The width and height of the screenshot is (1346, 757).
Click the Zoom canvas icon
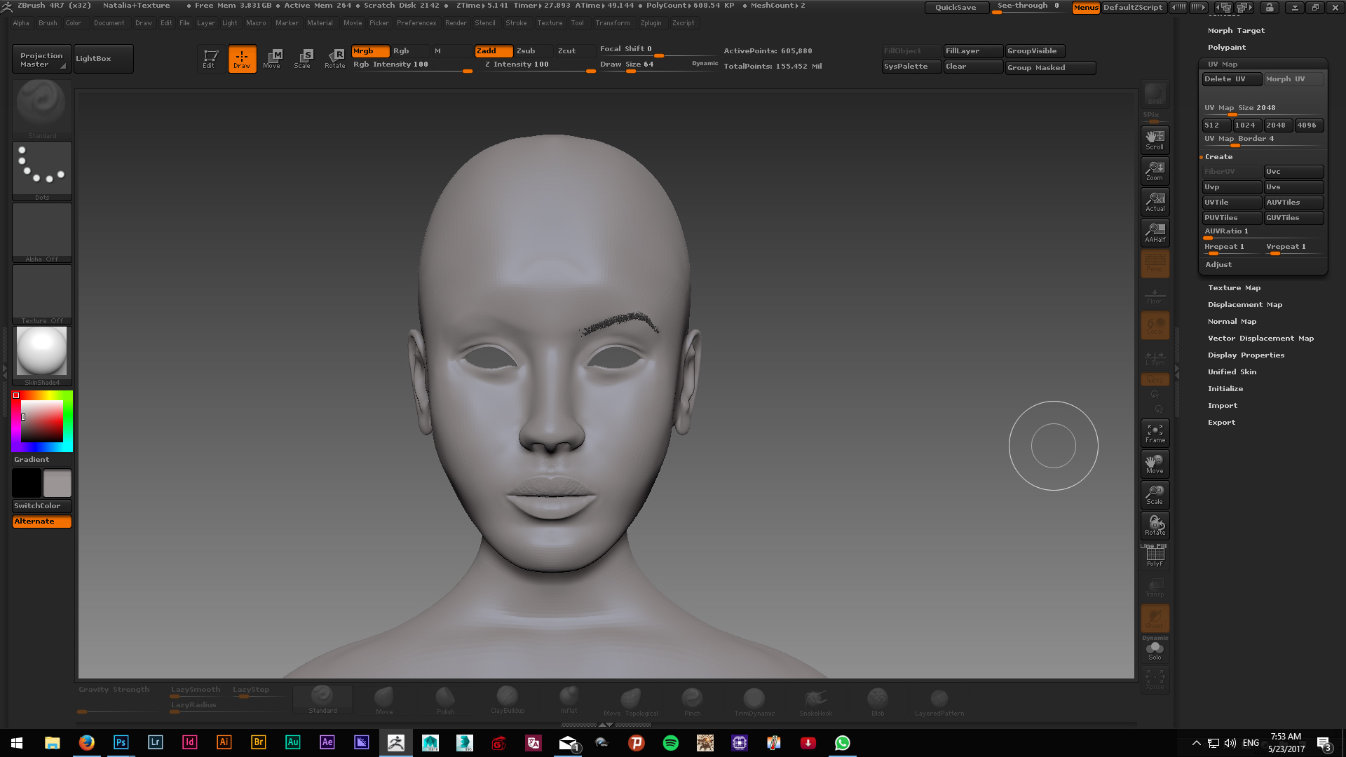click(1155, 171)
